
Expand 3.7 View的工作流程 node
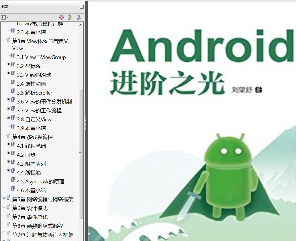tap(9, 109)
